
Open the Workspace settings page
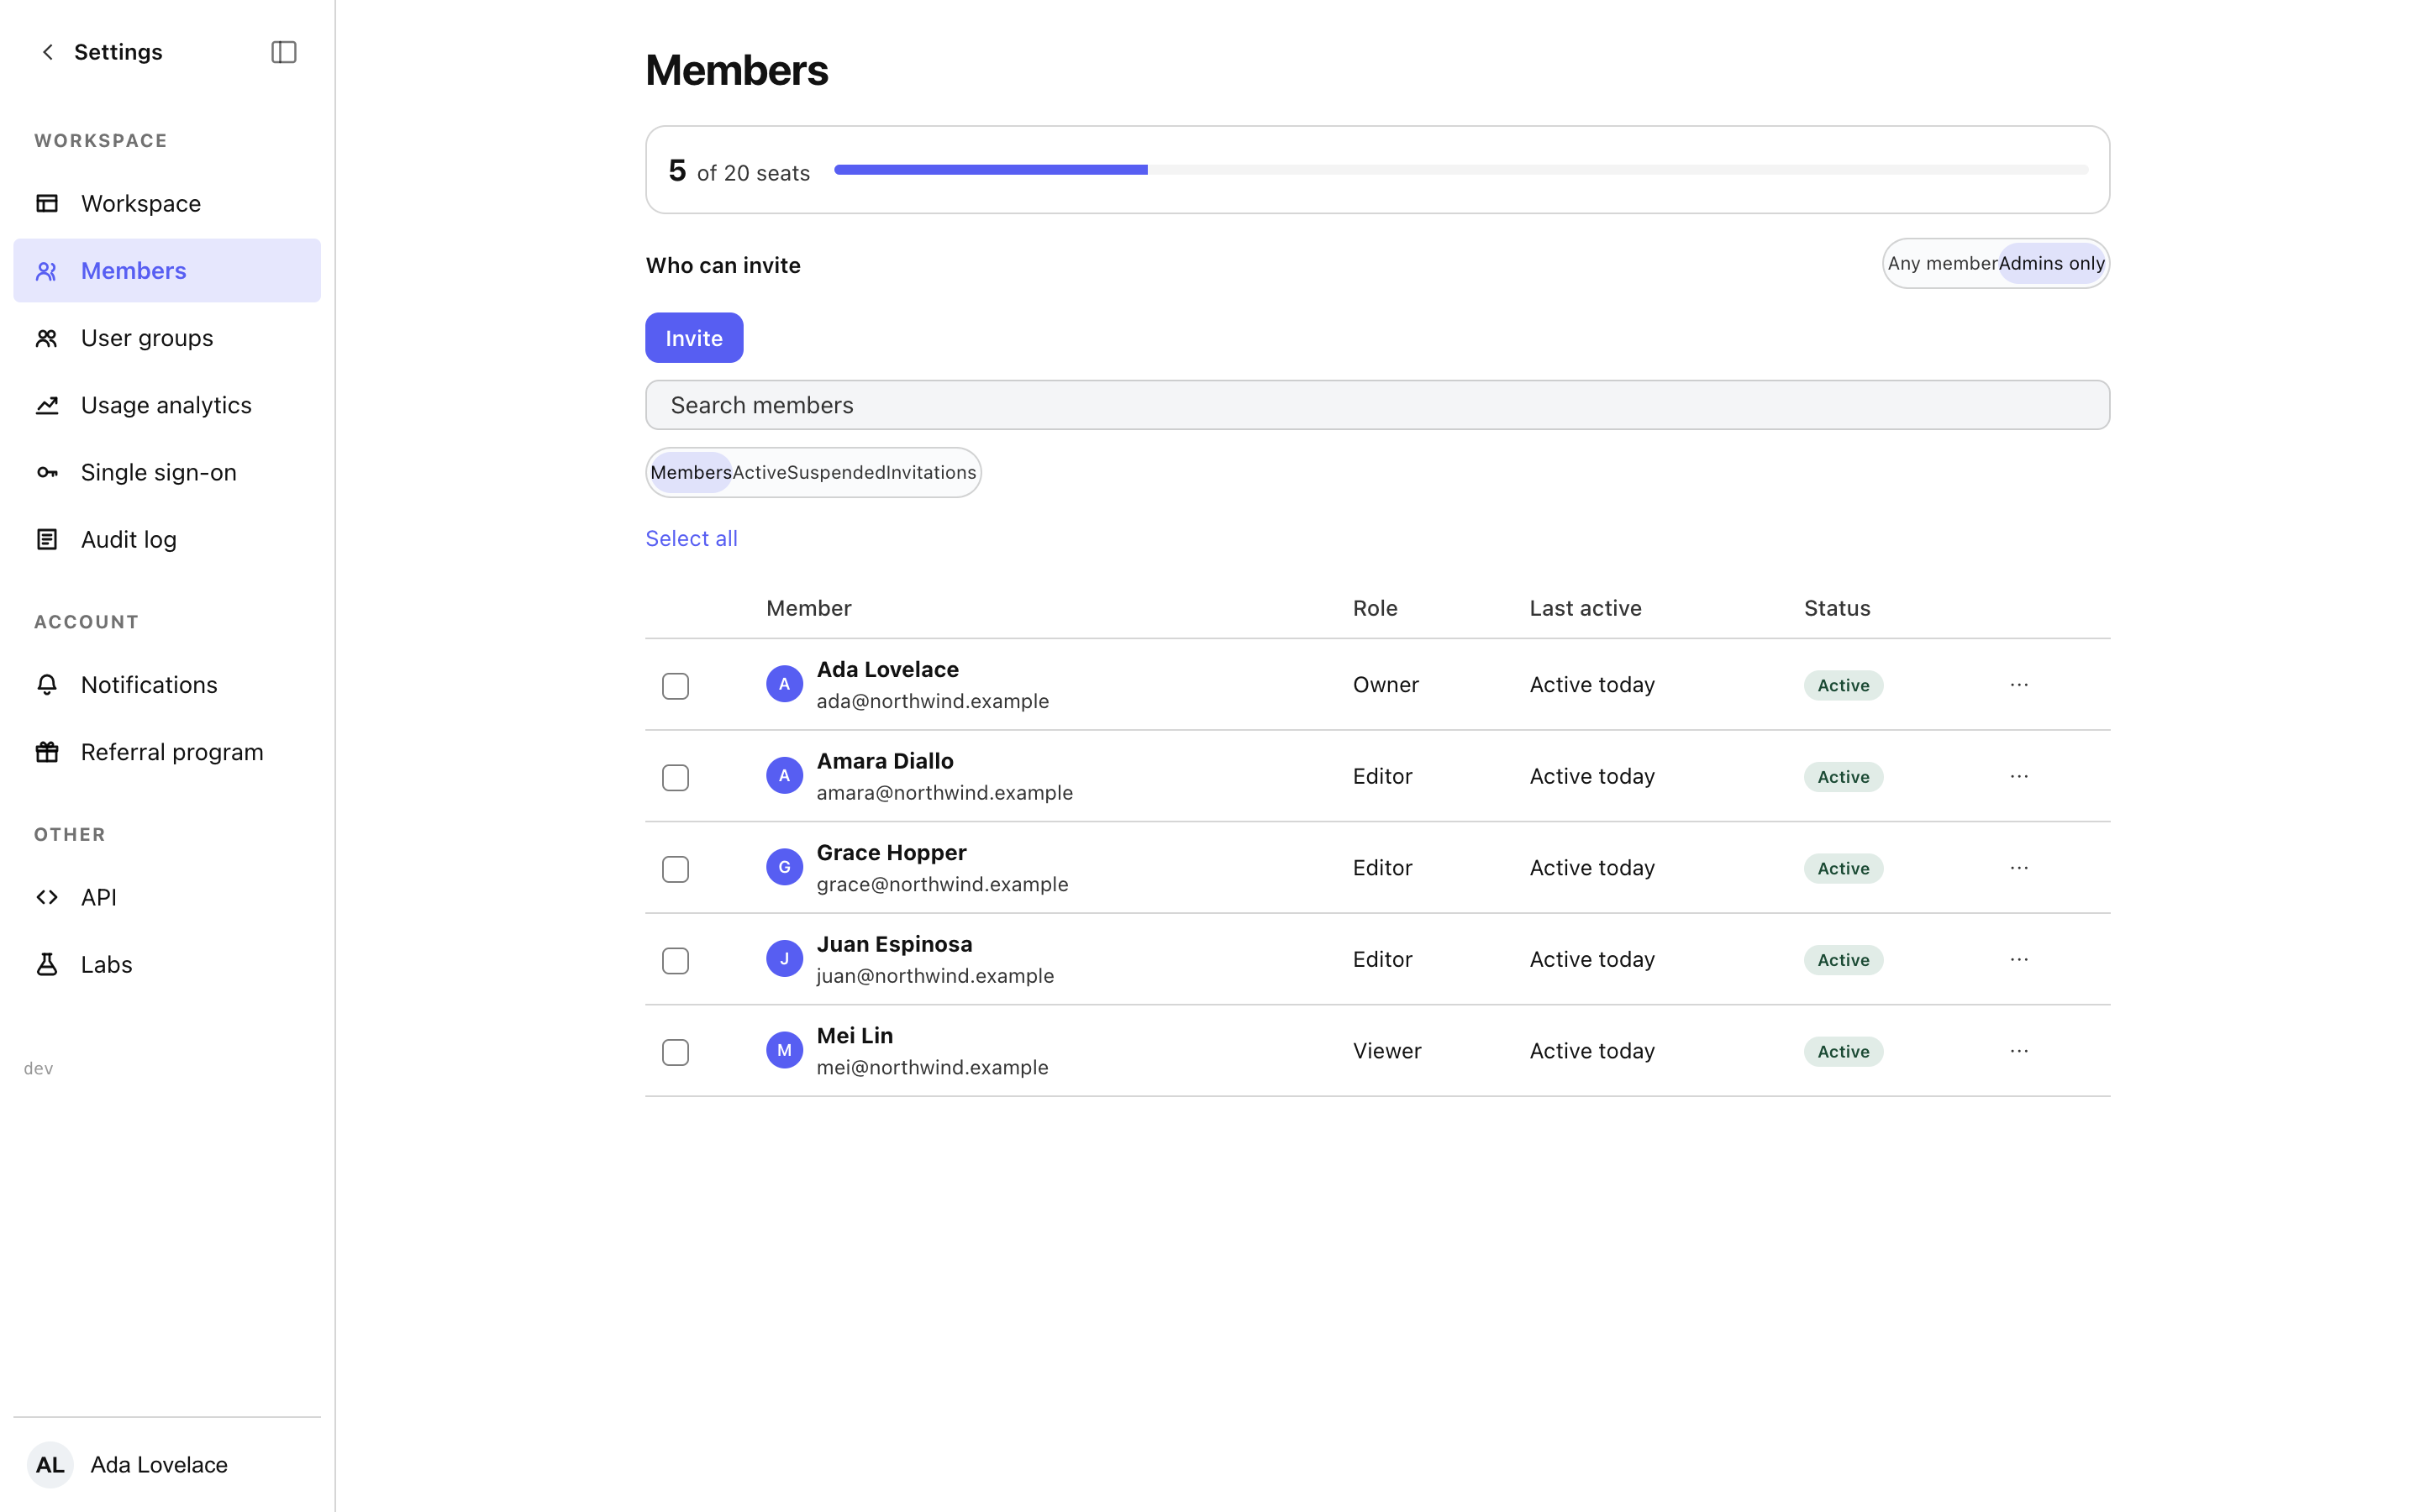167,203
